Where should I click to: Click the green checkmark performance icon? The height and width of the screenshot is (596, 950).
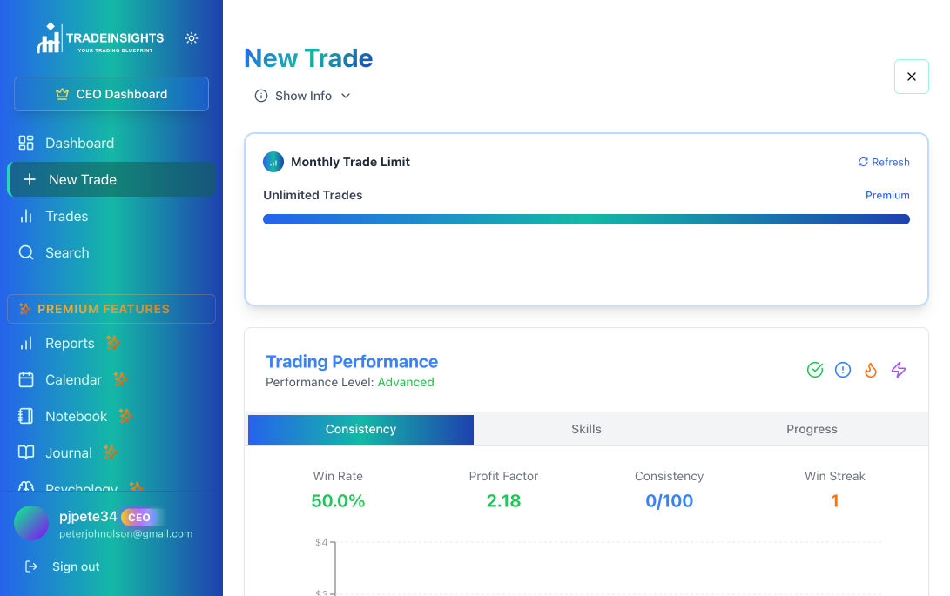(x=815, y=370)
